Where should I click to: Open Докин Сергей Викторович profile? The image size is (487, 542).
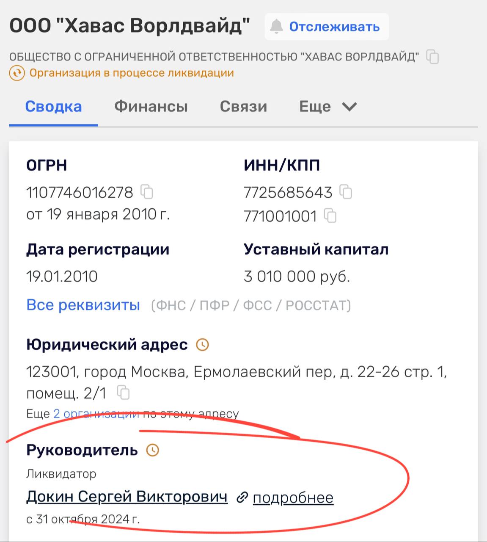pyautogui.click(x=127, y=496)
